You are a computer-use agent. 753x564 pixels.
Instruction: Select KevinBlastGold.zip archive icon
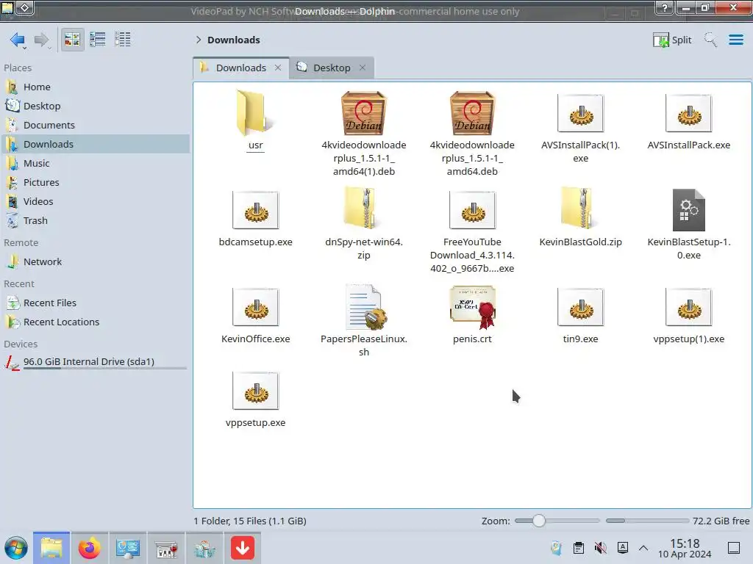tap(580, 209)
